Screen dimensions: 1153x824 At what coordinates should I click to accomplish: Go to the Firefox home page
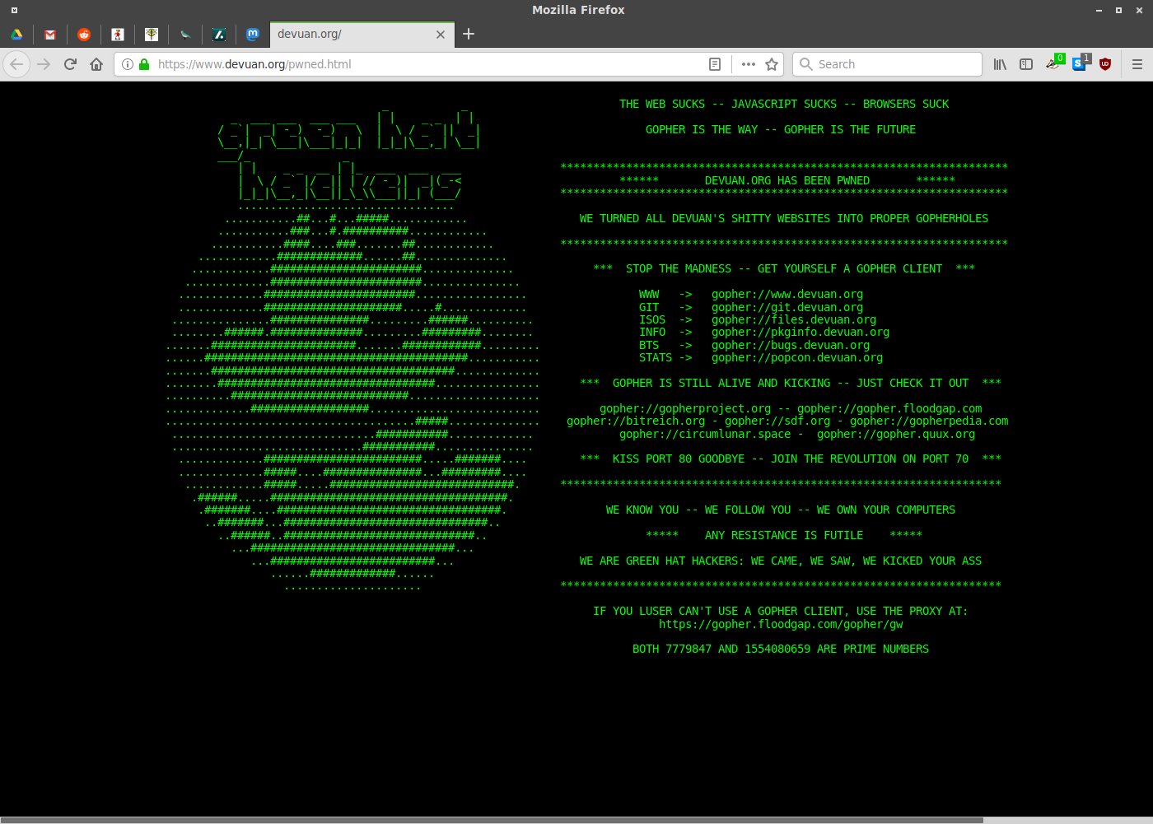[x=96, y=64]
